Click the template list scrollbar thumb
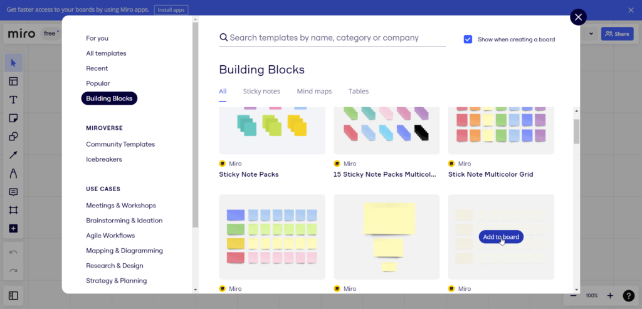The image size is (642, 309). click(x=577, y=132)
